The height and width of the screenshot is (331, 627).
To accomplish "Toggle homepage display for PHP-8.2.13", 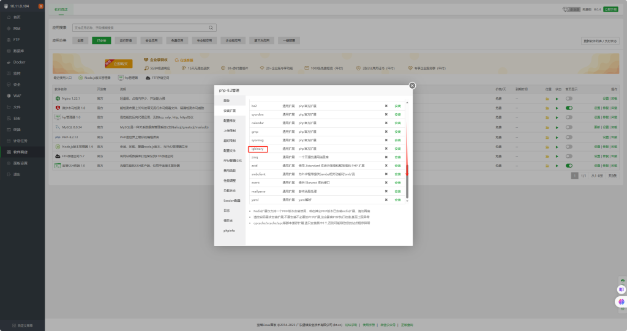I will [569, 136].
